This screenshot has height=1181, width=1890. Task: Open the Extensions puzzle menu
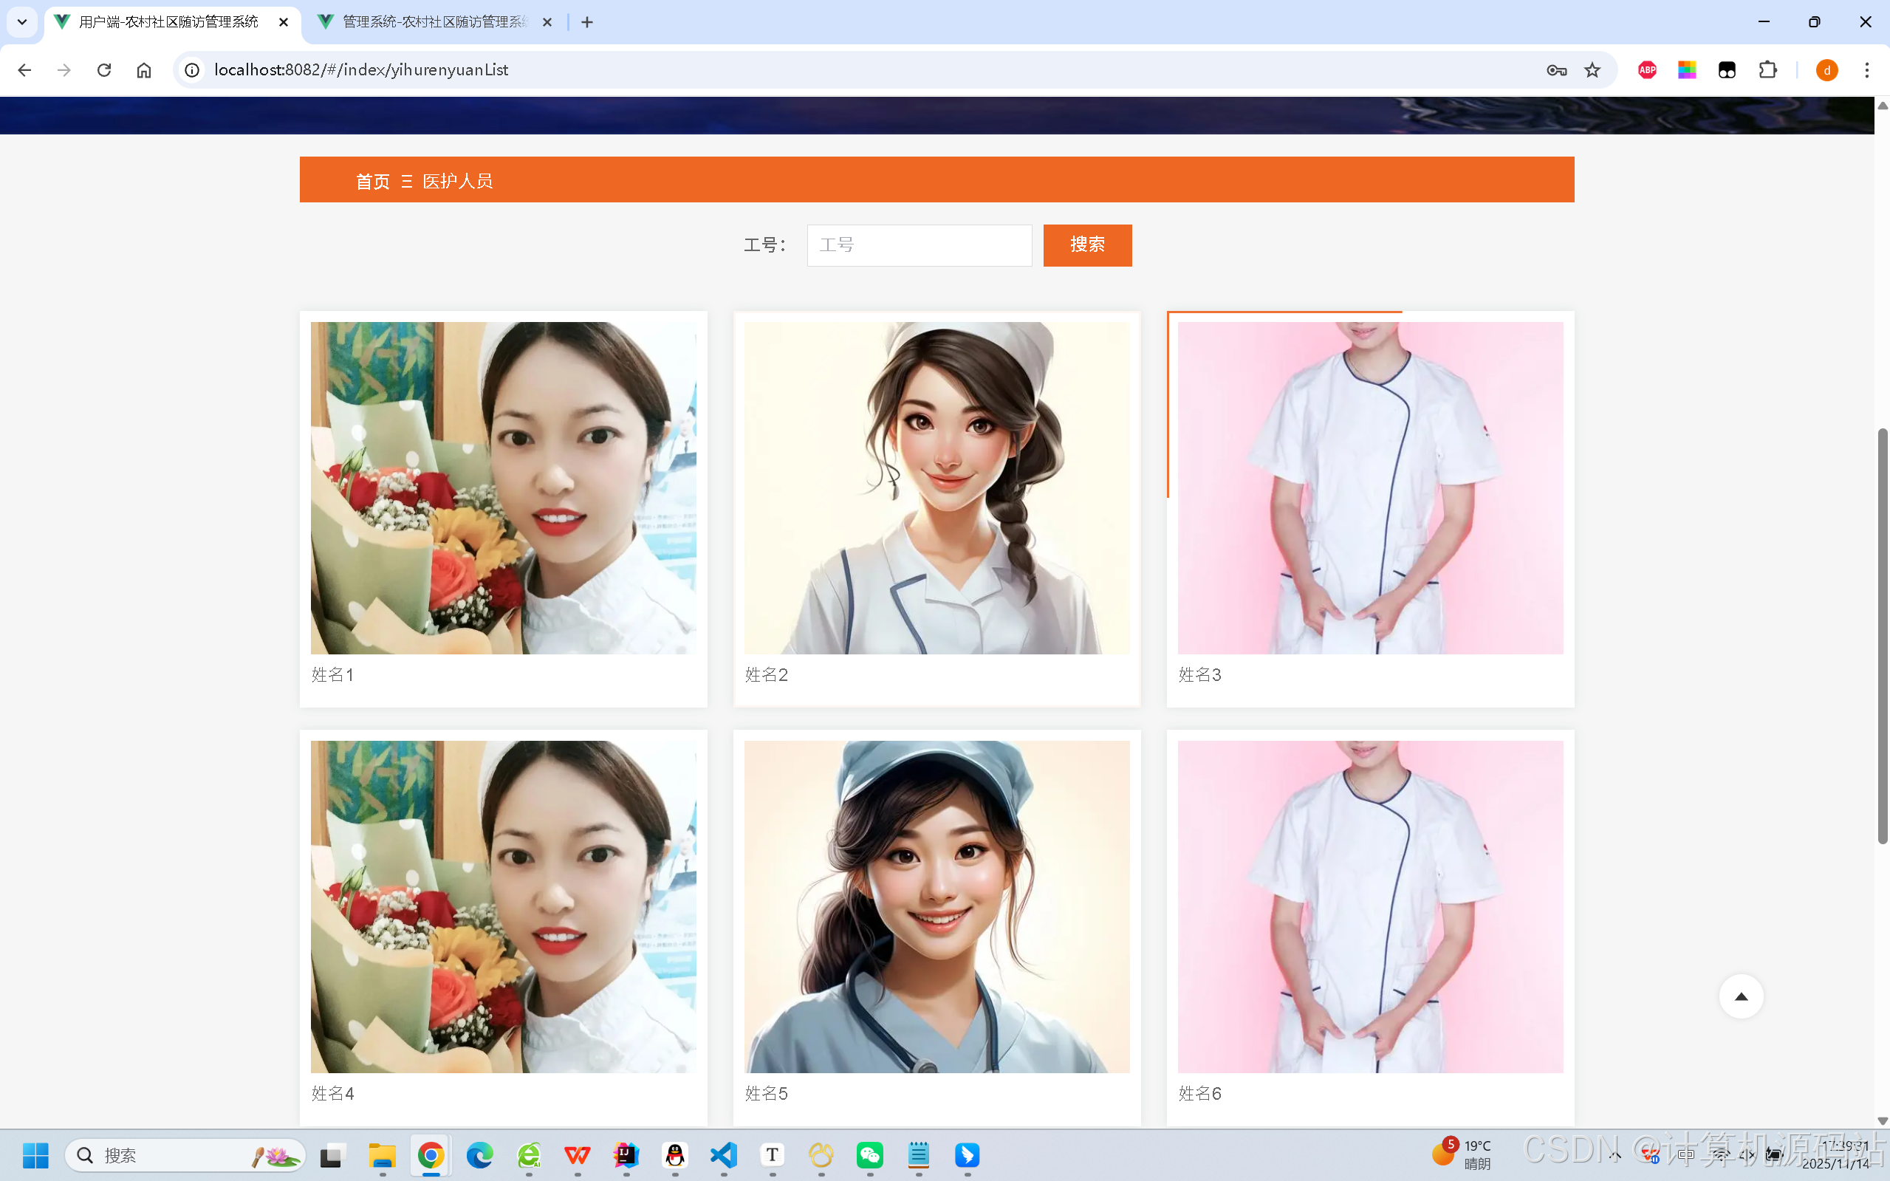coord(1767,70)
